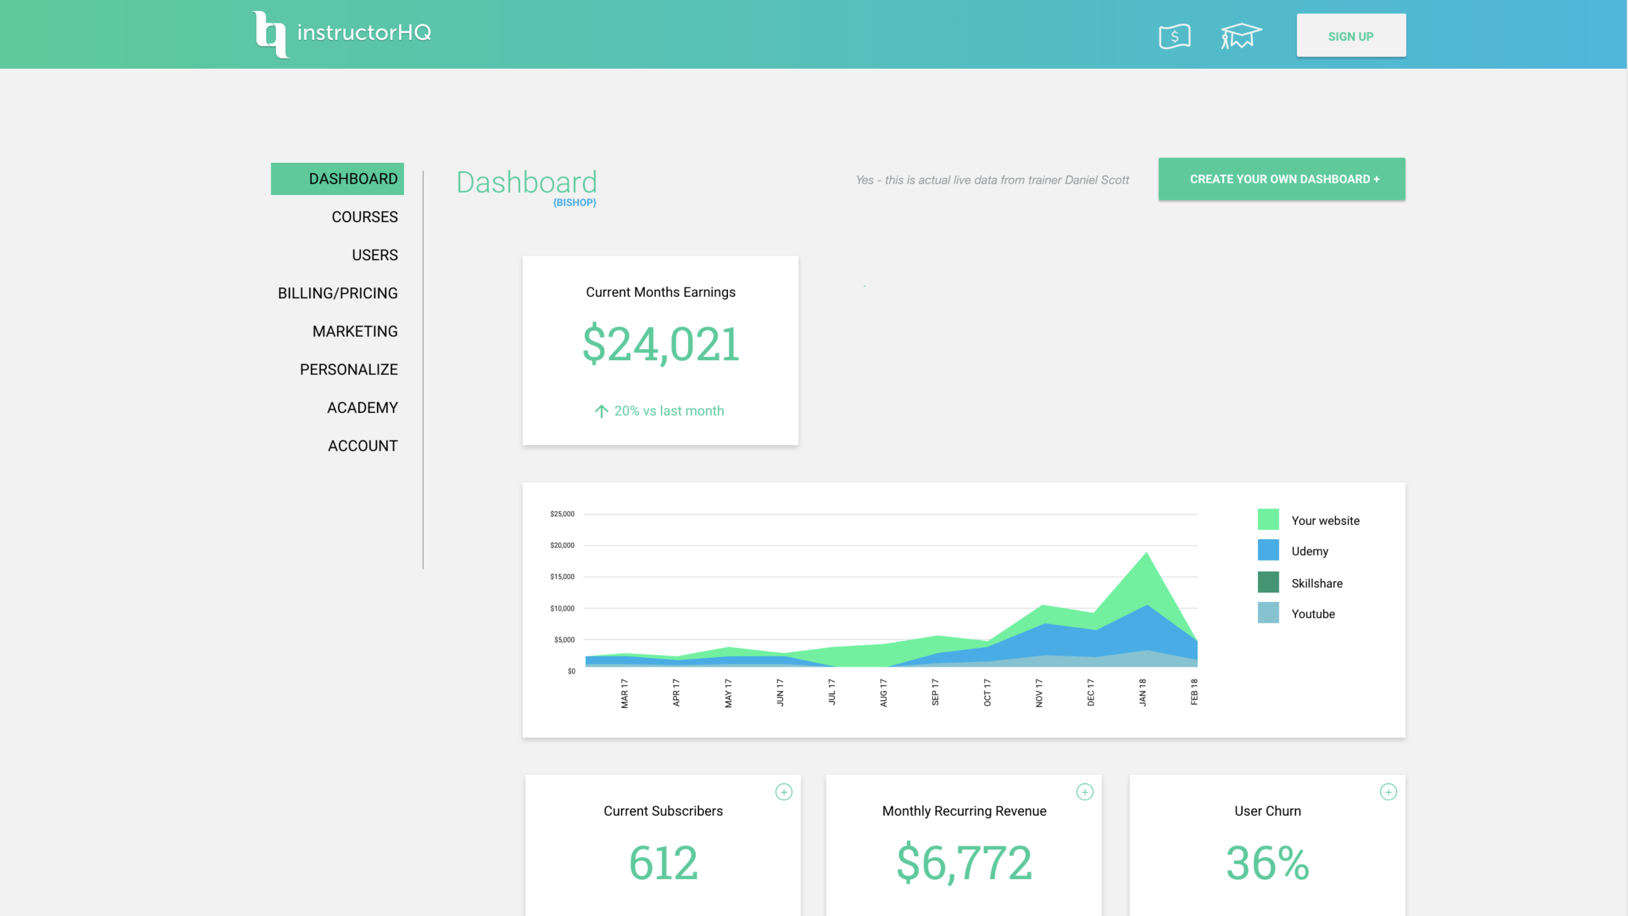The image size is (1628, 916).
Task: Open the Account sidebar item
Action: (x=362, y=446)
